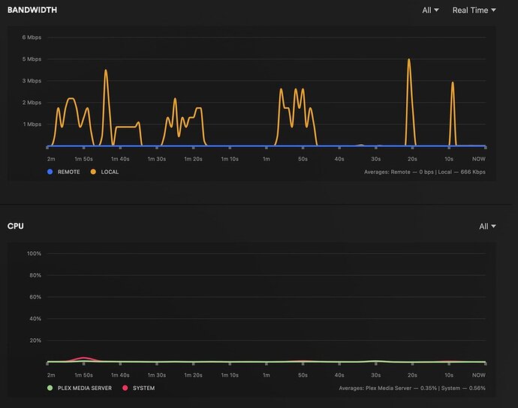Screen dimensions: 518x408
Task: Click the bandwidth chart 2m time label
Action: (51, 159)
